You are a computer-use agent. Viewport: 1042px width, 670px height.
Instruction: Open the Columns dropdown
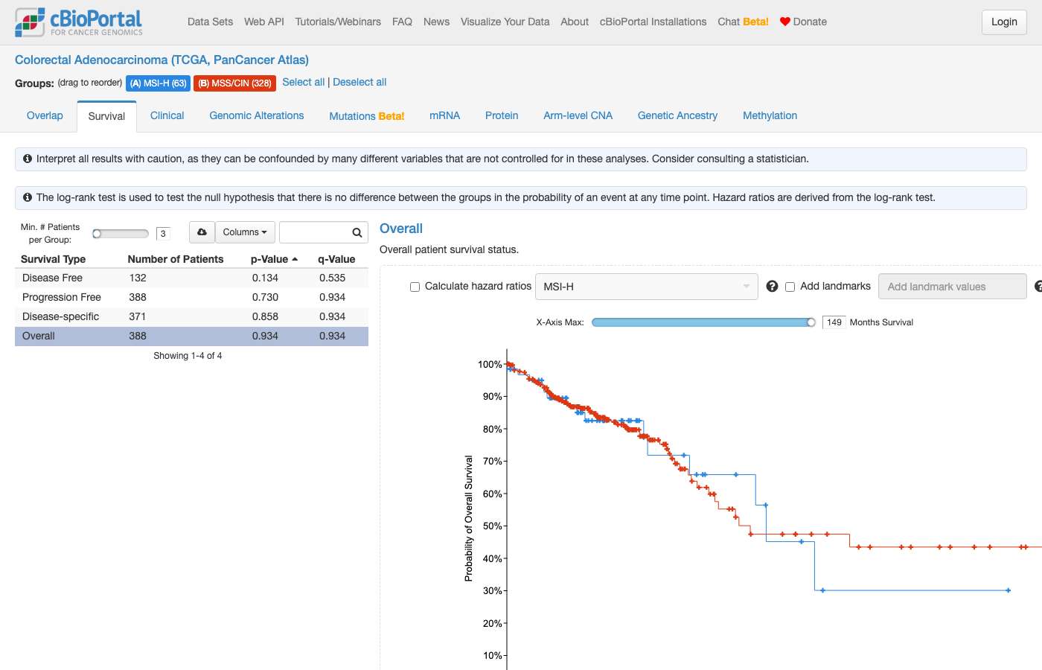coord(245,232)
